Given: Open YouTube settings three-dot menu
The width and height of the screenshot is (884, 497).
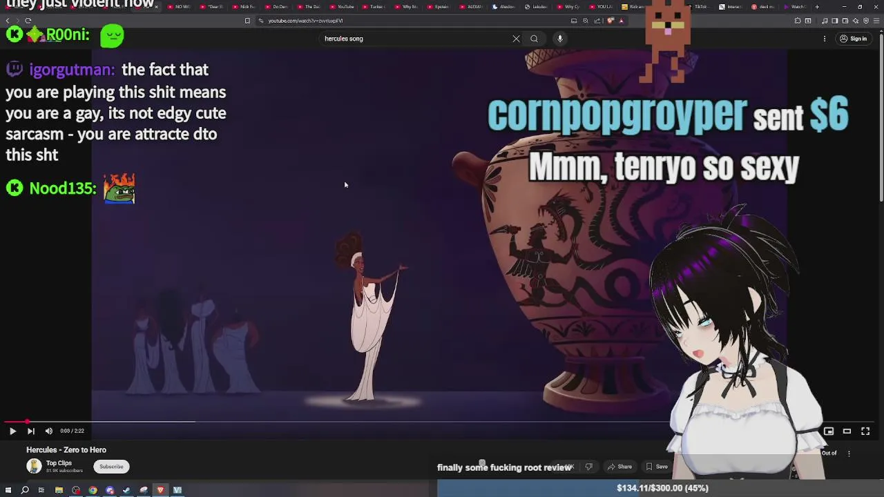Looking at the screenshot, I should (x=825, y=39).
